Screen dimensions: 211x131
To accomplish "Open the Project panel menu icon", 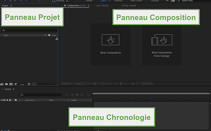I will click(x=11, y=6).
